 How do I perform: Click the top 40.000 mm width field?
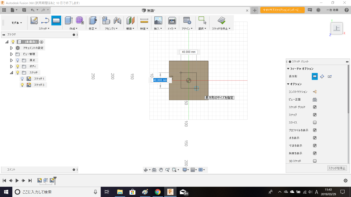click(189, 52)
